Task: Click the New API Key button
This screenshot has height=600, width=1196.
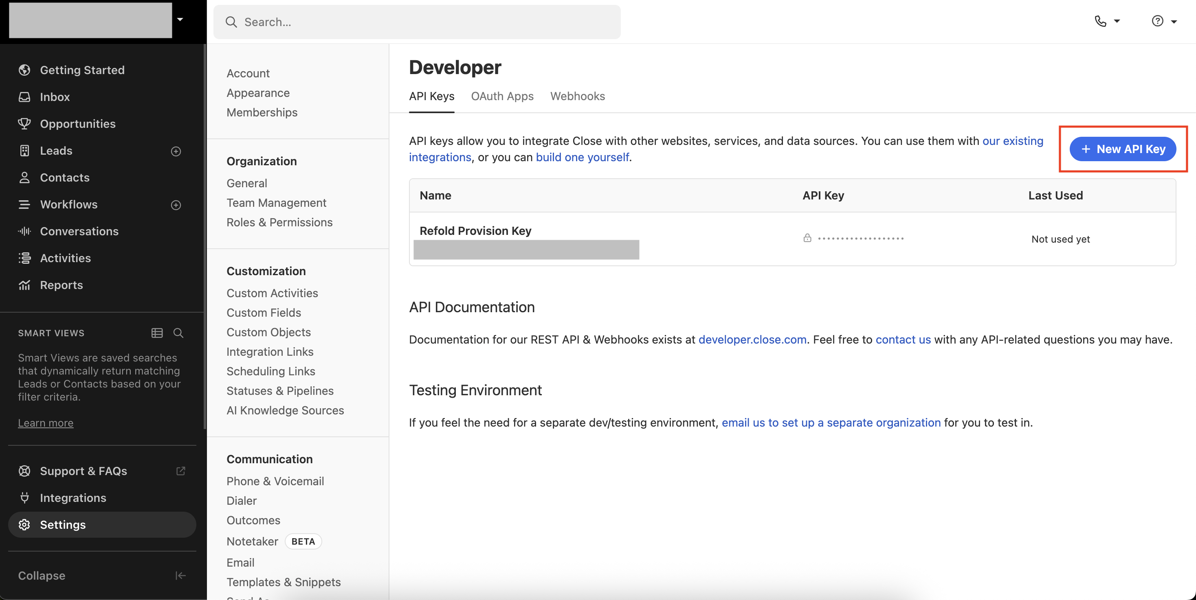Action: click(1122, 149)
